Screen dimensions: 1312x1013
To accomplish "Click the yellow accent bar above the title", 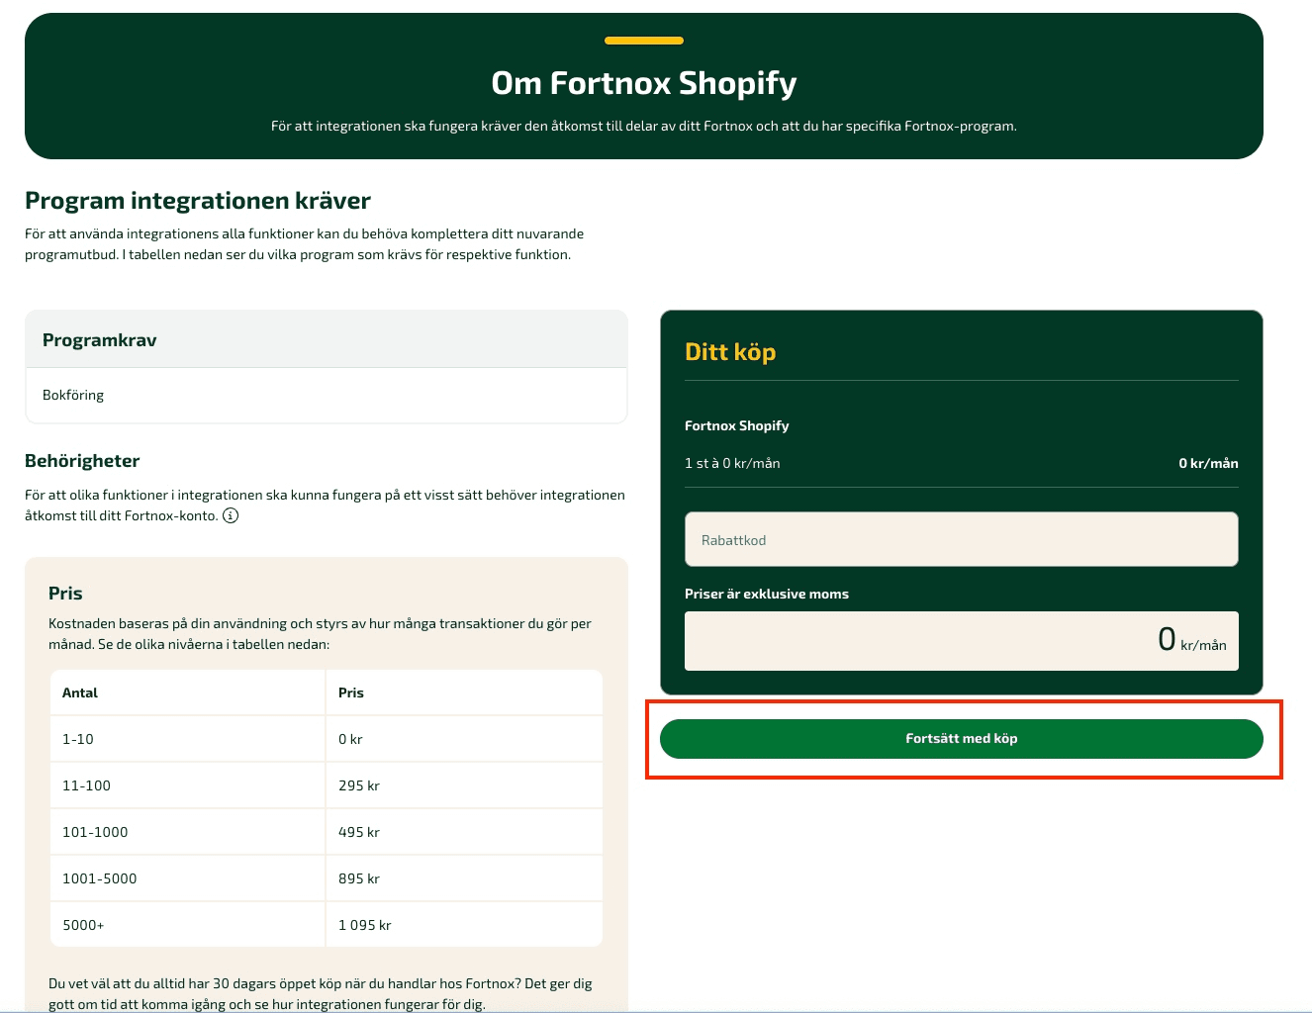I will (x=644, y=41).
